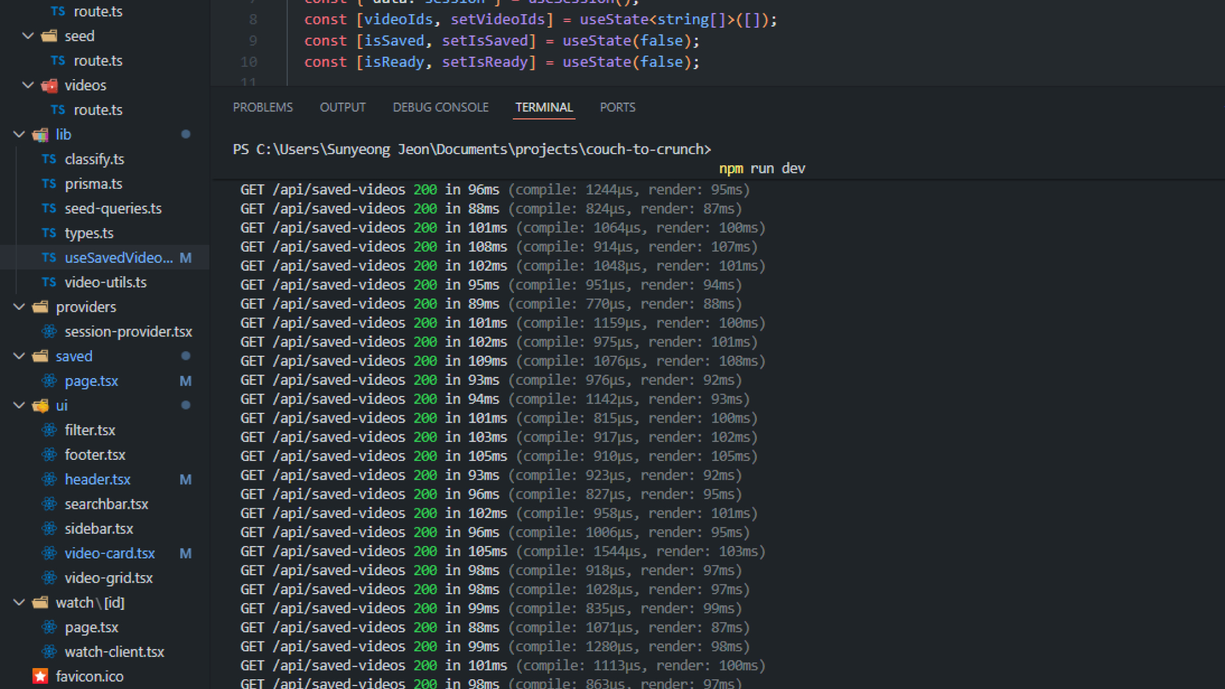Collapse the seed folder chevron
The width and height of the screenshot is (1225, 689).
(28, 36)
